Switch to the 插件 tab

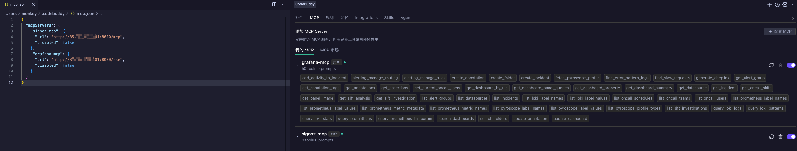pos(299,18)
